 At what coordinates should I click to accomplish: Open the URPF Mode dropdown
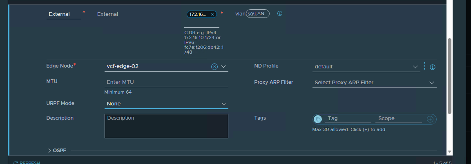(224, 104)
